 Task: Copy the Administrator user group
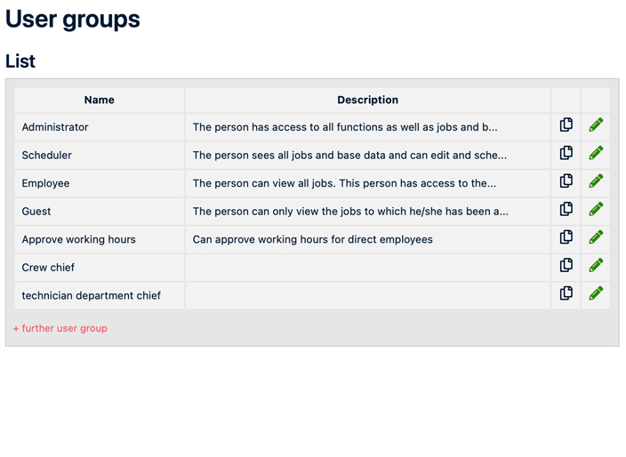point(566,126)
